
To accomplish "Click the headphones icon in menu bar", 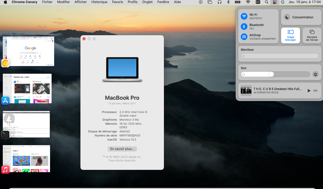I will click(220, 2).
